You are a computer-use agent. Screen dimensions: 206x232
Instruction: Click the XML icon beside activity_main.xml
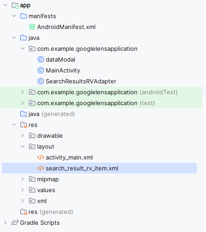tap(41, 157)
